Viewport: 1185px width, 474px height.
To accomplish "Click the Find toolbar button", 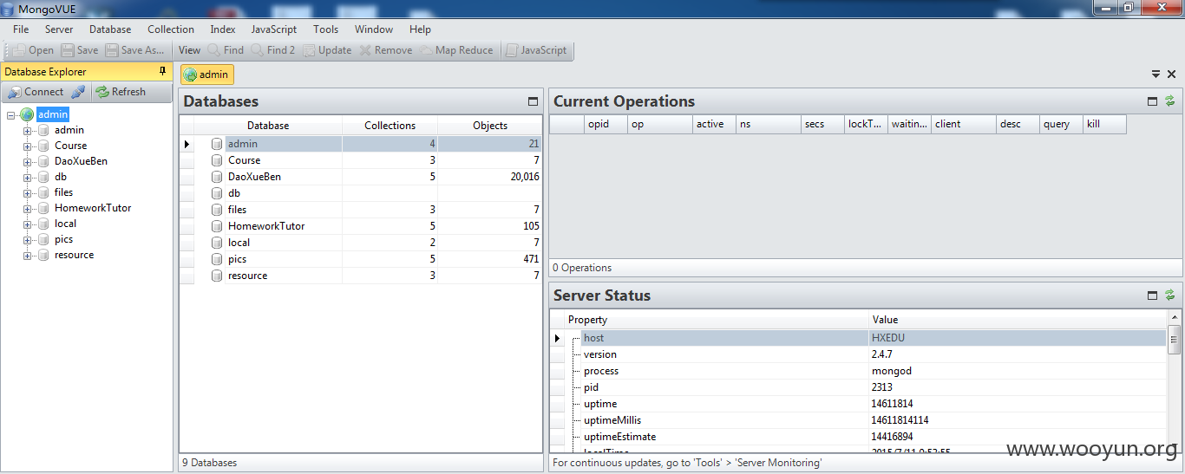I will (x=226, y=50).
